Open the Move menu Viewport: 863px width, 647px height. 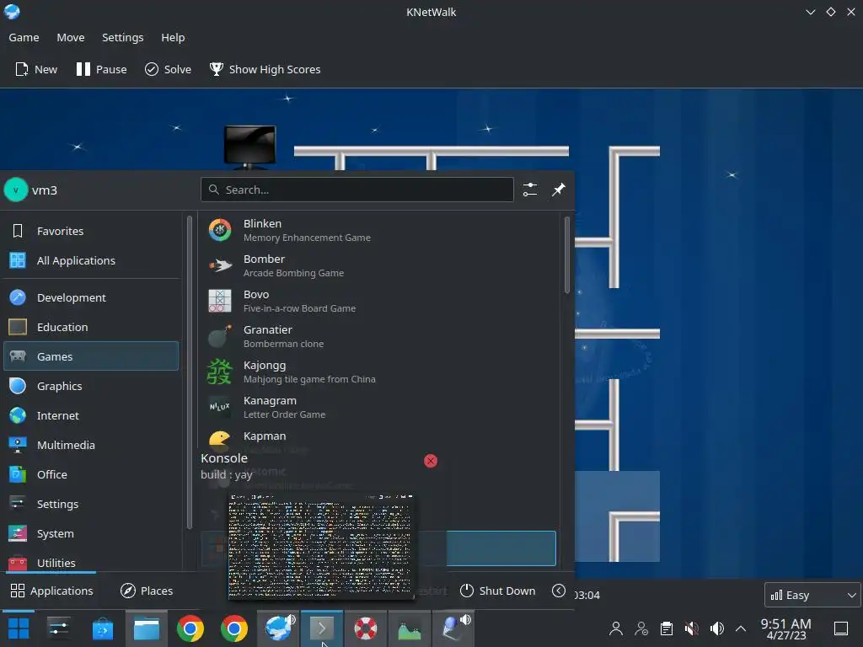(71, 37)
